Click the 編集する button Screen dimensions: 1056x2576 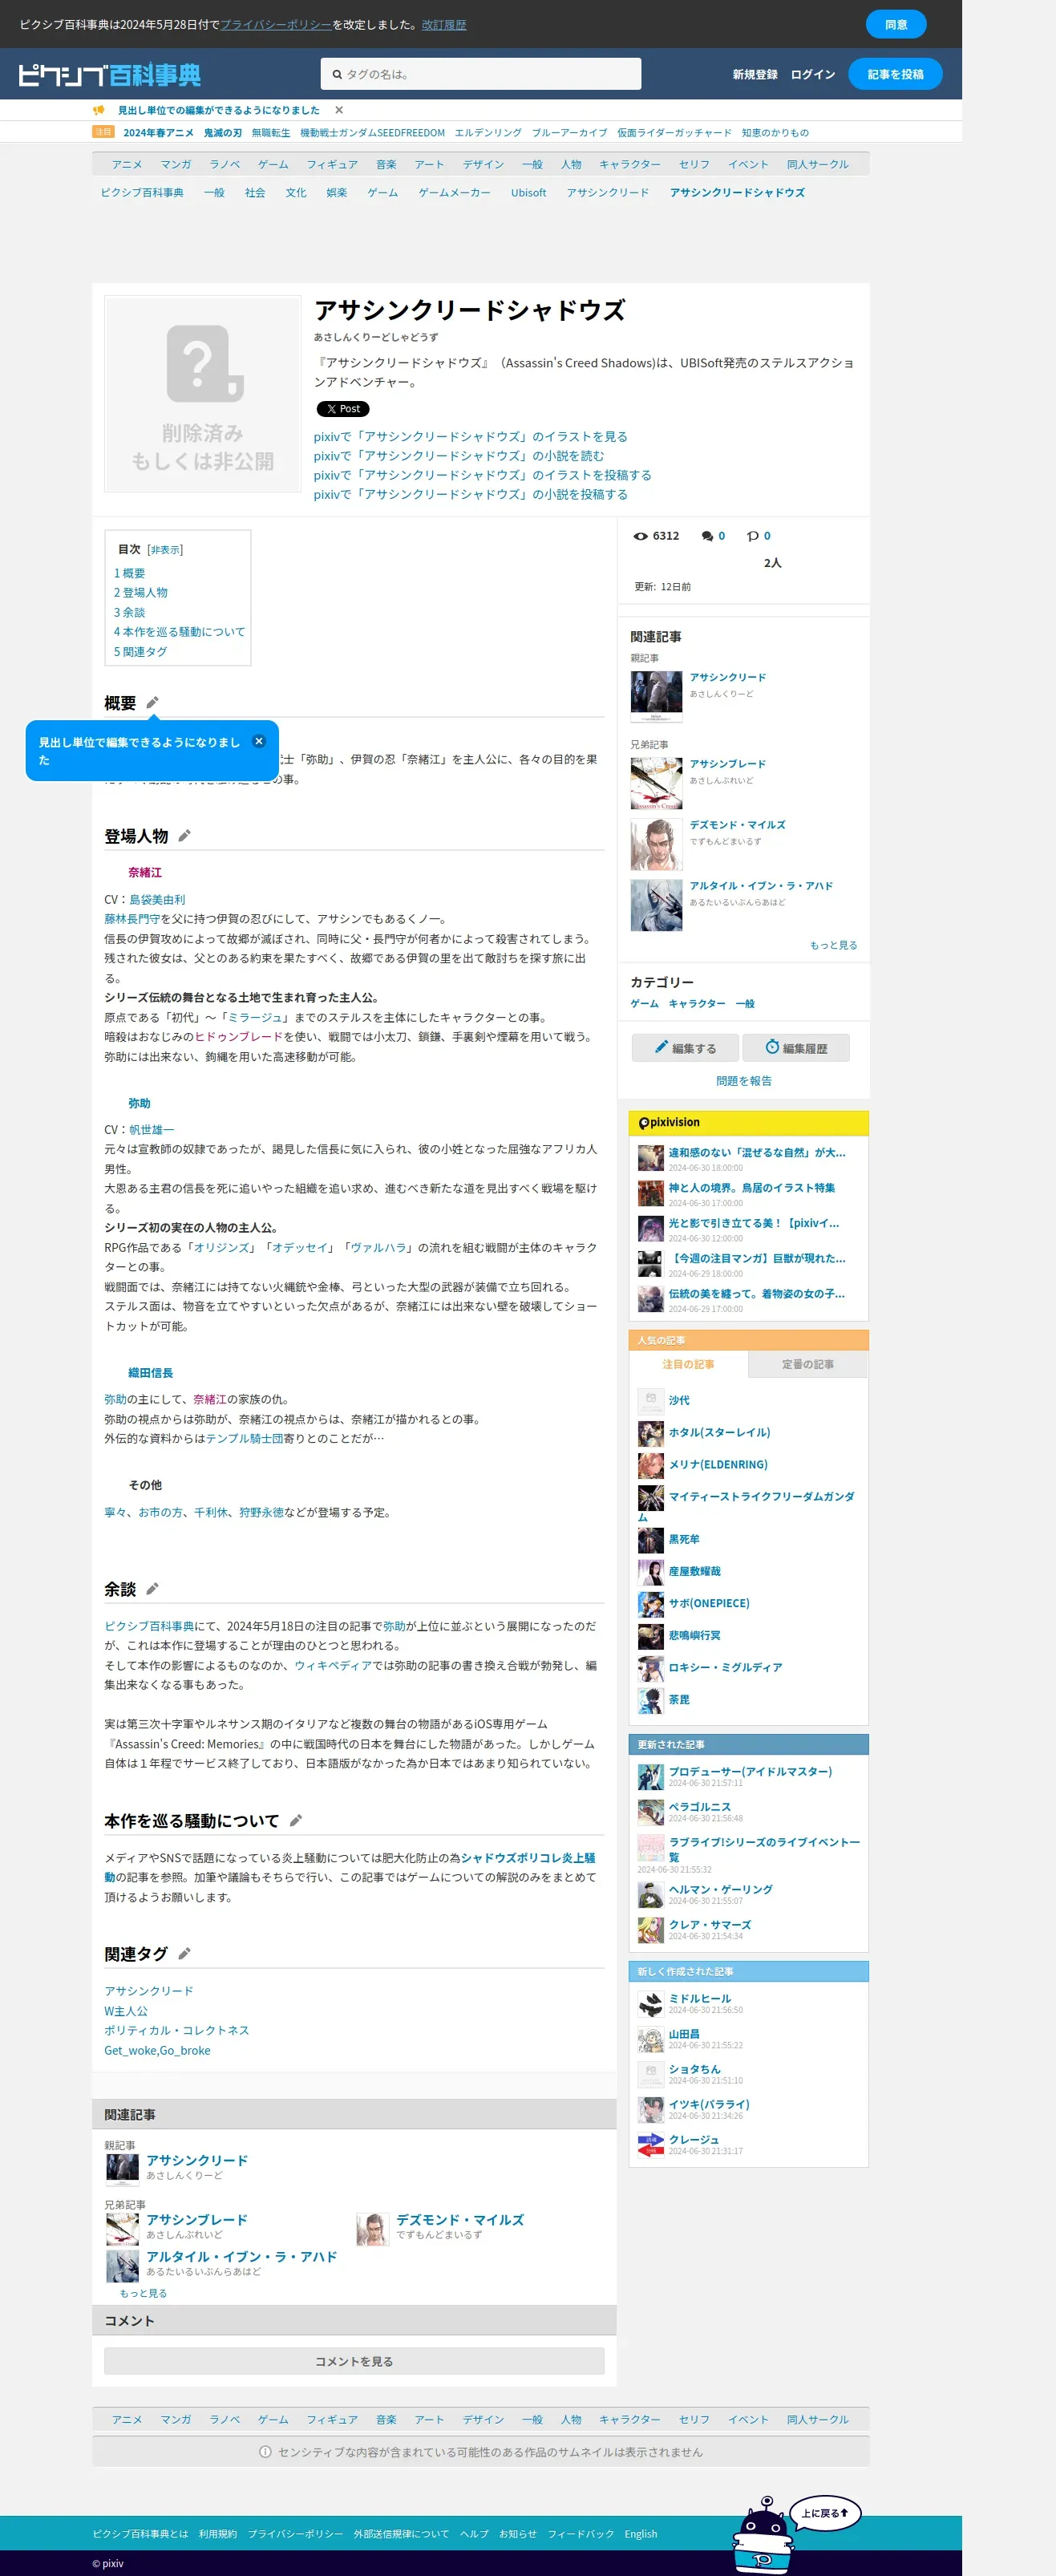click(x=685, y=1047)
